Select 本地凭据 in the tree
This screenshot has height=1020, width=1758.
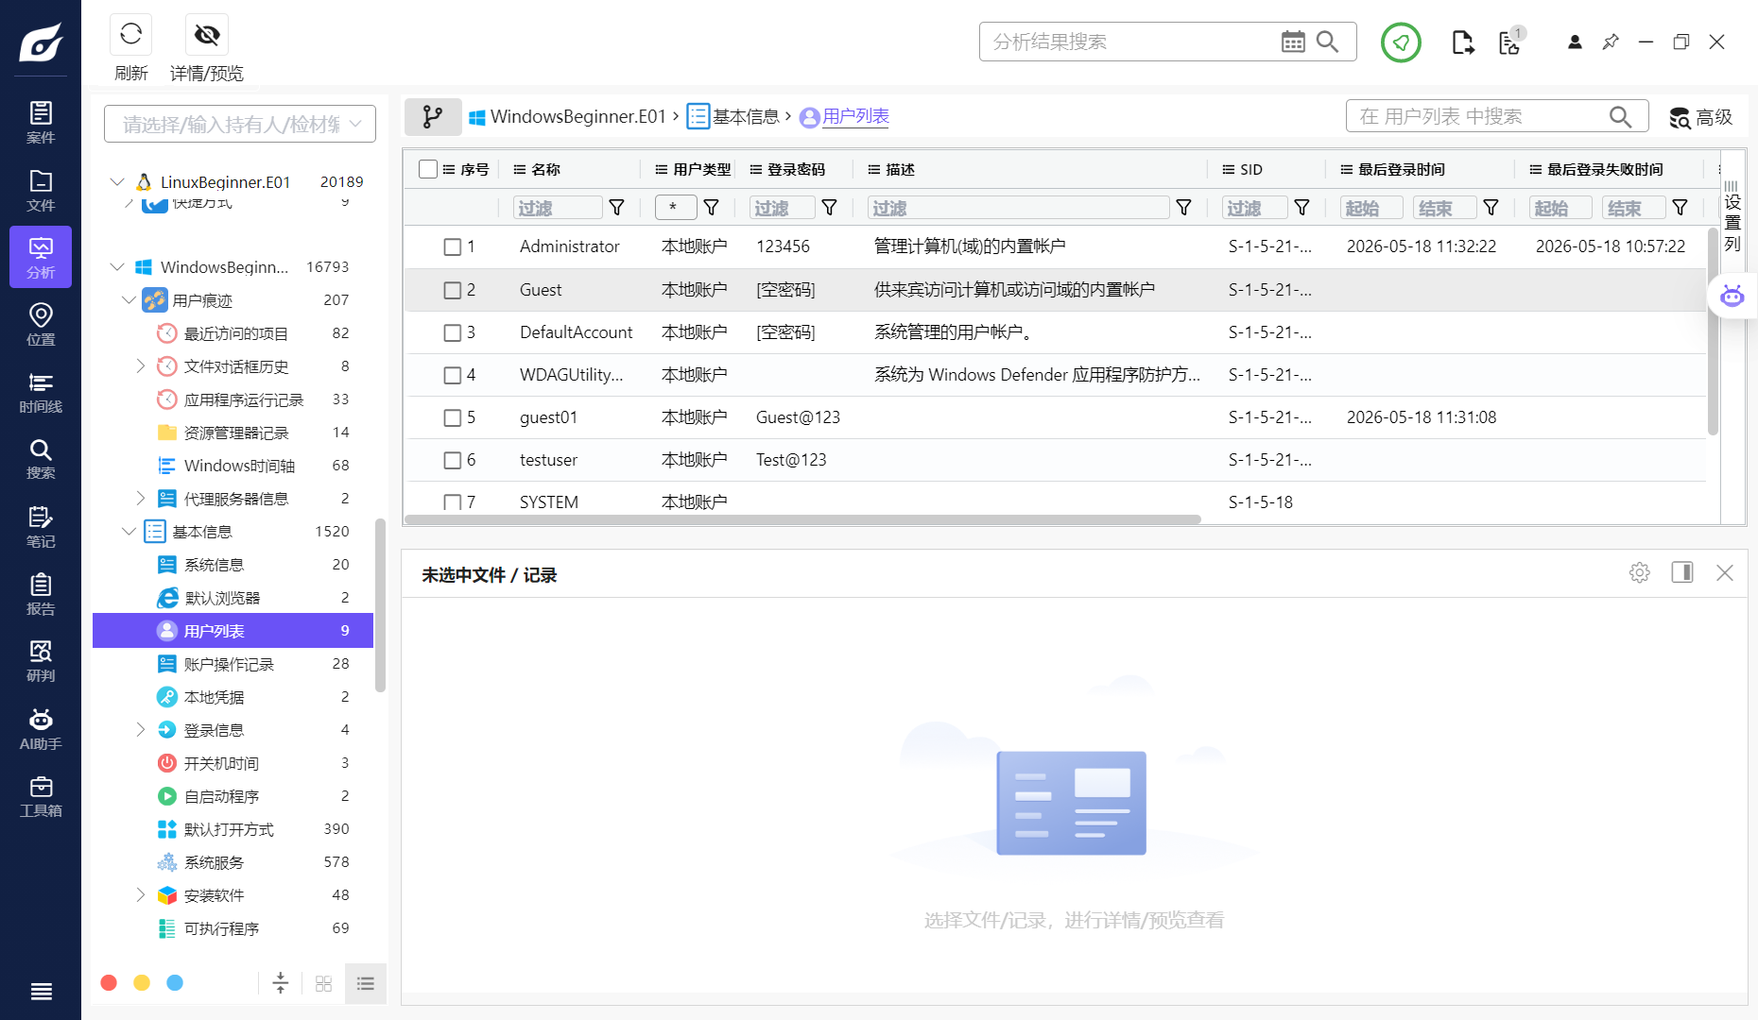click(x=233, y=697)
